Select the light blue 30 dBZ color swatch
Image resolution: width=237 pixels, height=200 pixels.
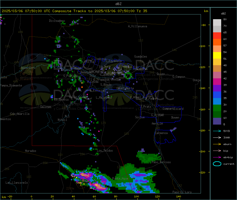[x=217, y=101]
